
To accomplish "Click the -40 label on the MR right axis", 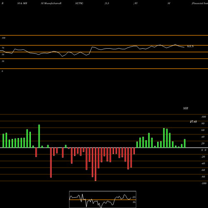I will (x=203, y=163).
